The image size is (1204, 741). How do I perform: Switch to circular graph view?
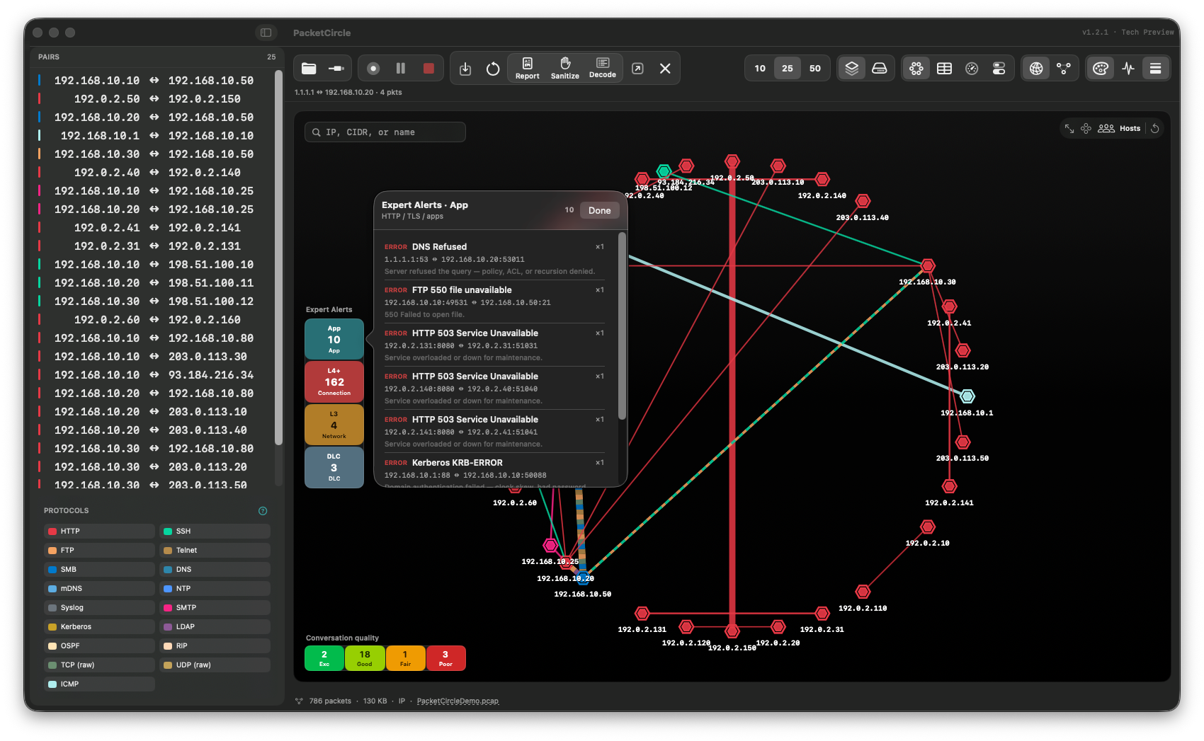[x=916, y=69]
